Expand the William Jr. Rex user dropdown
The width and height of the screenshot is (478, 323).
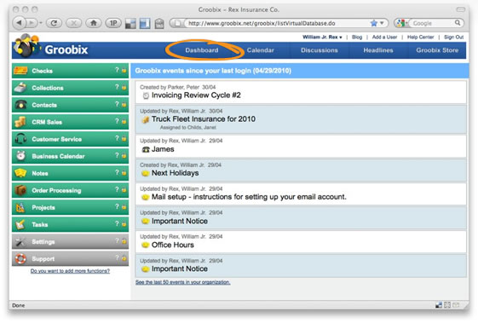(x=322, y=37)
